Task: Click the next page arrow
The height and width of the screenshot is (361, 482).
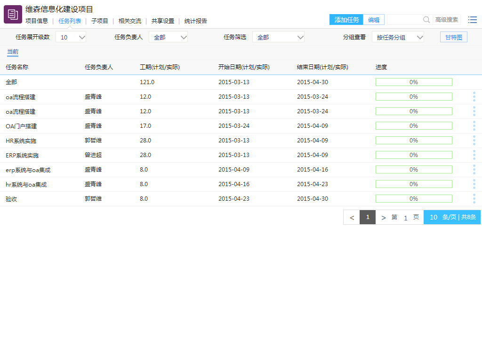Action: (x=383, y=217)
